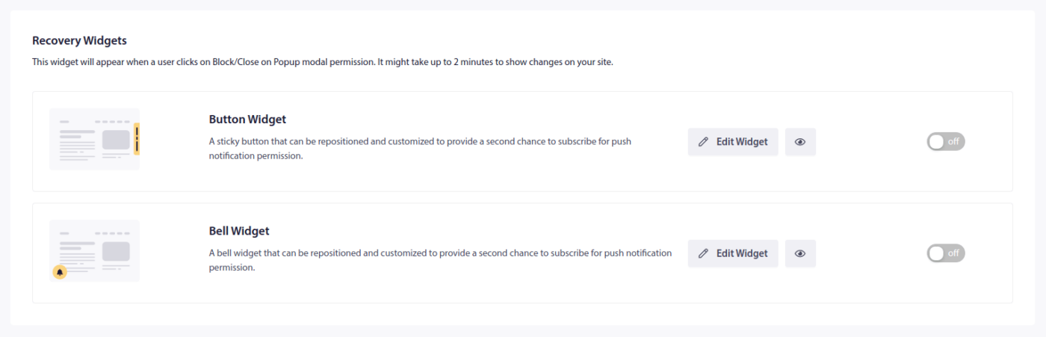Click the "Recovery Widgets" section heading
Image resolution: width=1046 pixels, height=337 pixels.
click(x=79, y=40)
